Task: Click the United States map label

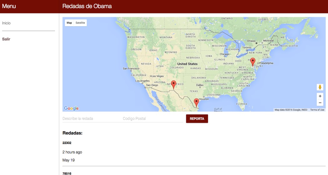Action: (187, 64)
